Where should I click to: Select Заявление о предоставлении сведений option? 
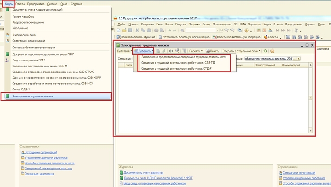pyautogui.click(x=184, y=57)
